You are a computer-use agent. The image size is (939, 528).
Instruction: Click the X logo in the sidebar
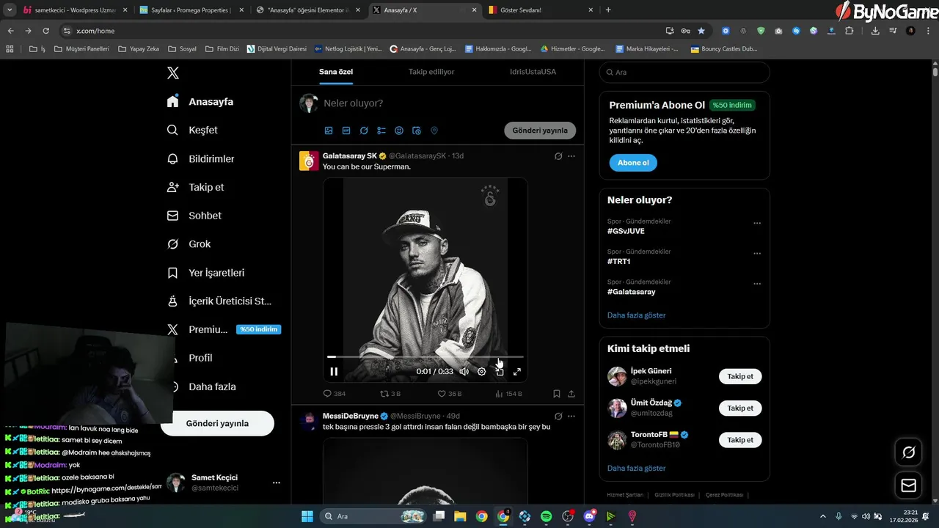173,73
